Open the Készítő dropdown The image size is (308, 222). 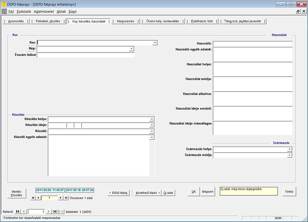point(152,131)
